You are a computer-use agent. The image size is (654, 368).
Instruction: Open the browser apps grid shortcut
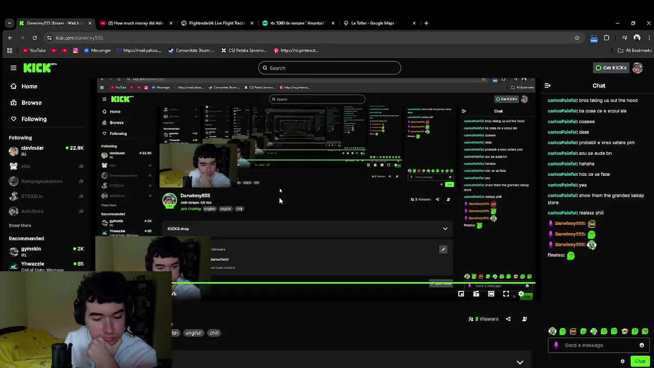[x=9, y=51]
